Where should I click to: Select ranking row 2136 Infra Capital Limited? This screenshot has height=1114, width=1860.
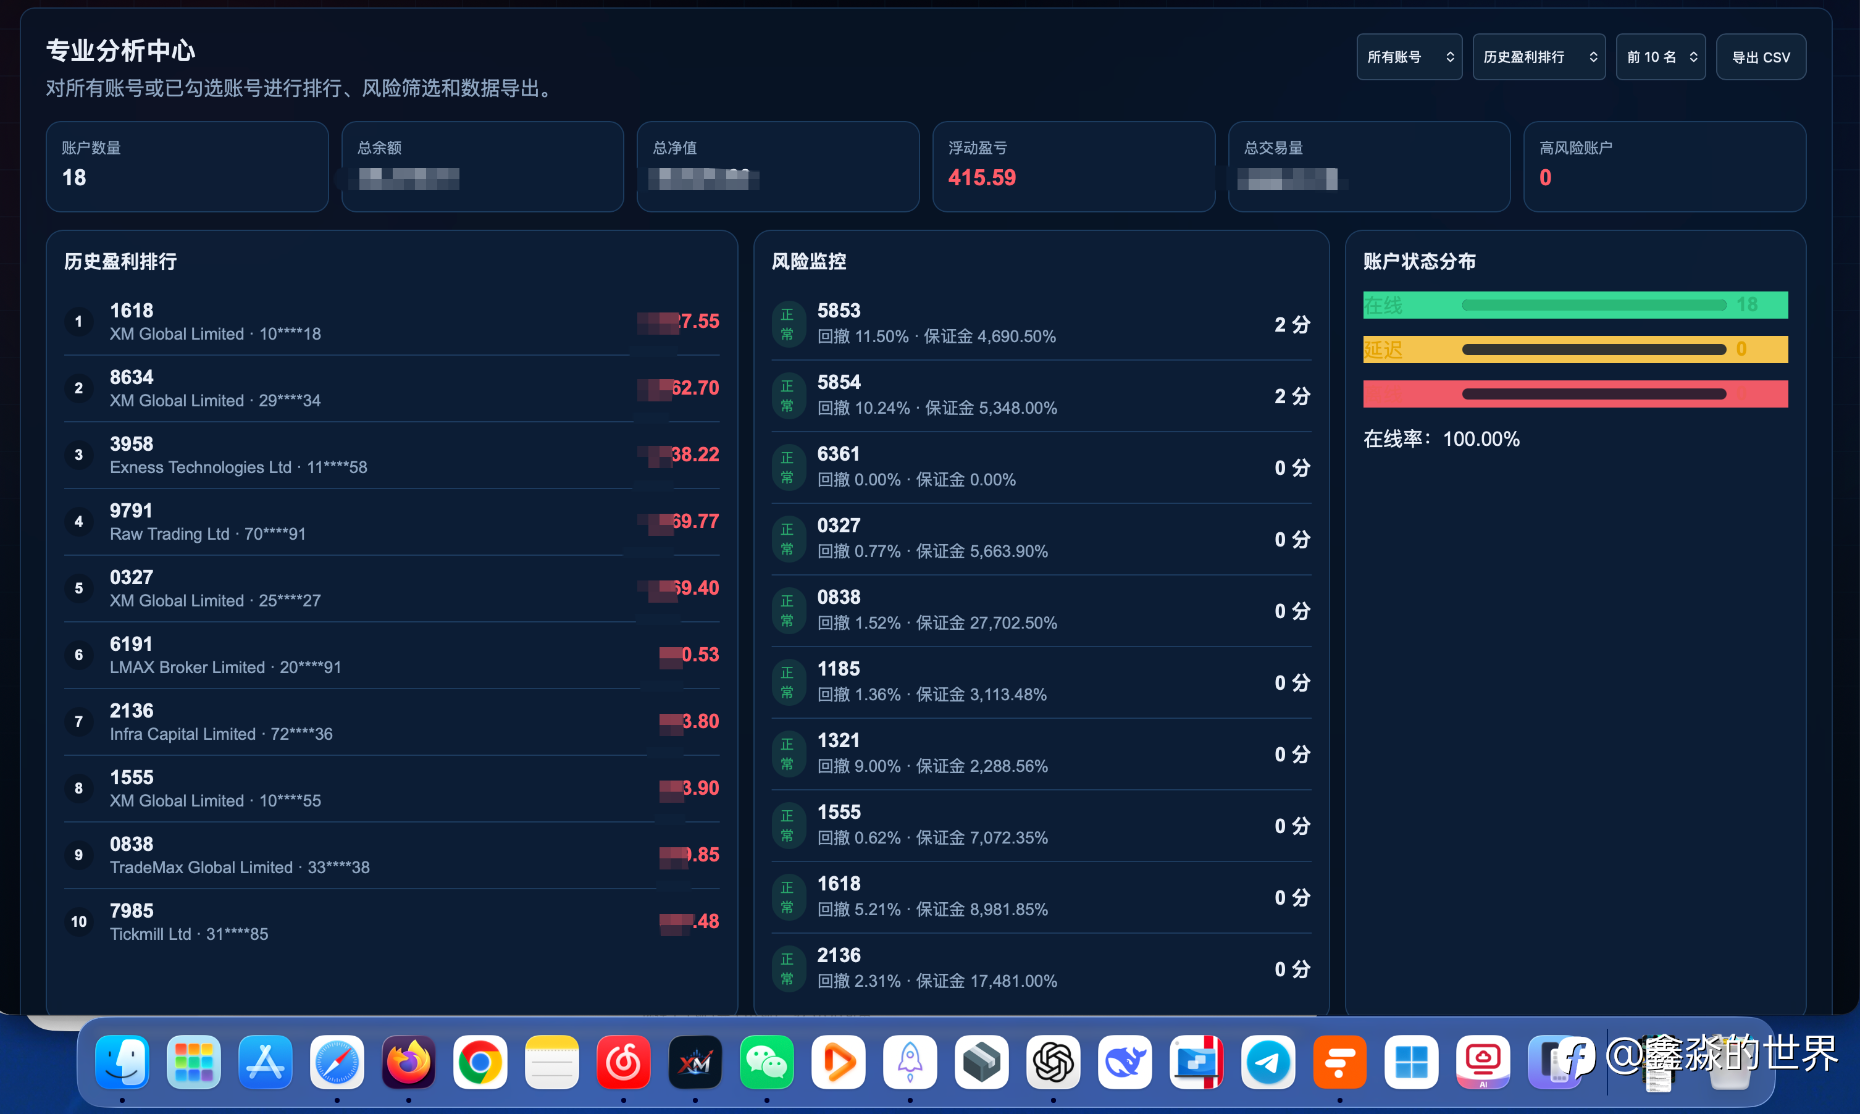[392, 721]
